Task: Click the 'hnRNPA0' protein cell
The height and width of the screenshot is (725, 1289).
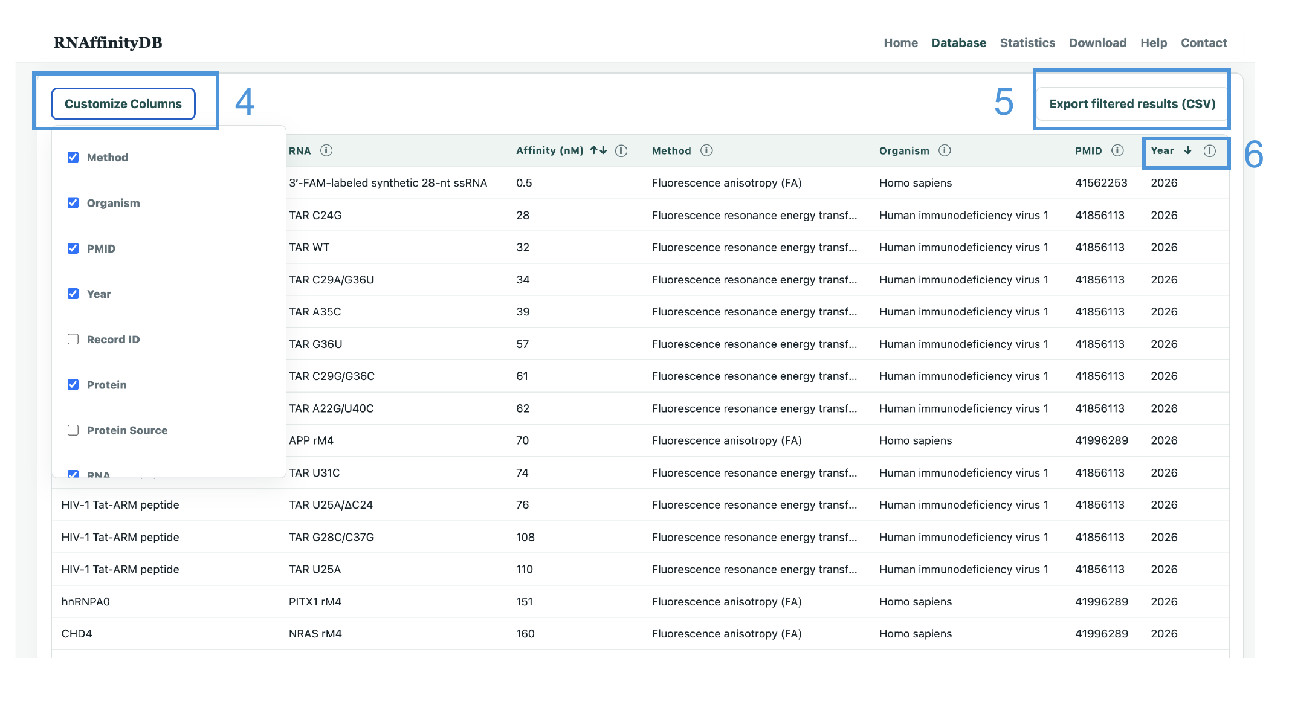Action: (x=86, y=602)
